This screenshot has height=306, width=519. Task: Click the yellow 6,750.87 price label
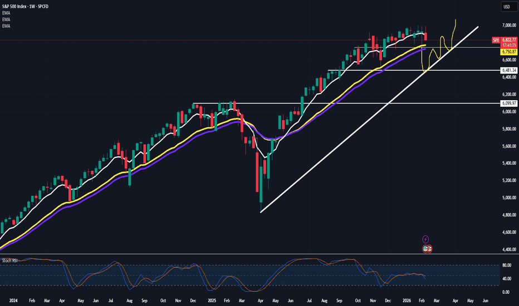(507, 51)
